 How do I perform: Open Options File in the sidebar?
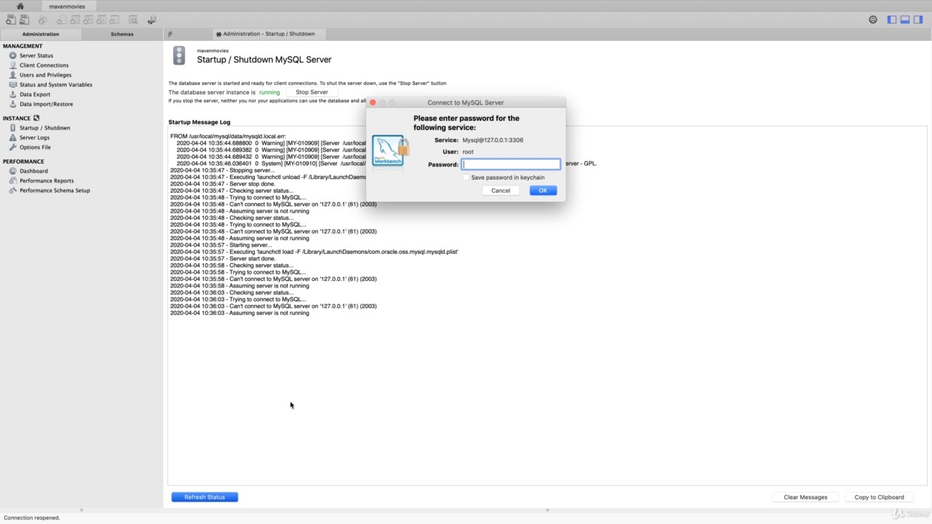coord(35,147)
